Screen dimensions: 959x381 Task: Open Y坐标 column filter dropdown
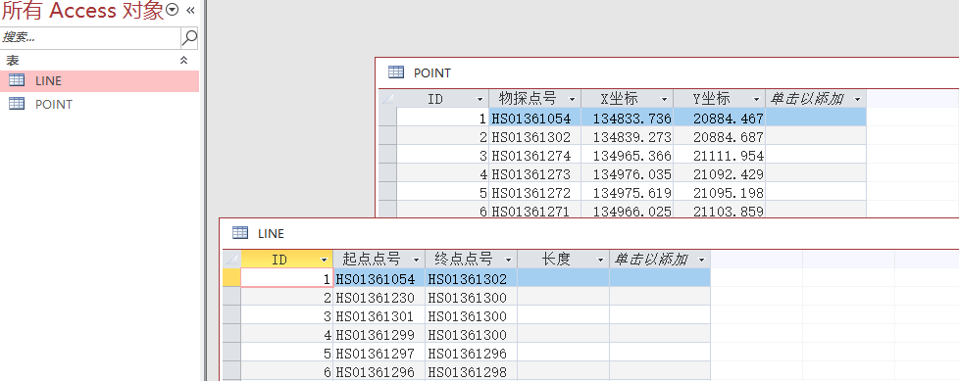click(x=757, y=99)
